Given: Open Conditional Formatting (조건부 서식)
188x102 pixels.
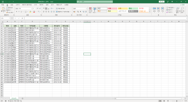Looking at the screenshot, I should coord(90,10).
